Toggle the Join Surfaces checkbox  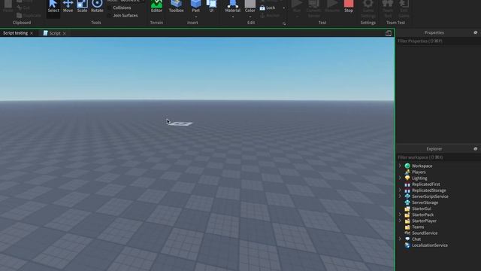coord(110,15)
